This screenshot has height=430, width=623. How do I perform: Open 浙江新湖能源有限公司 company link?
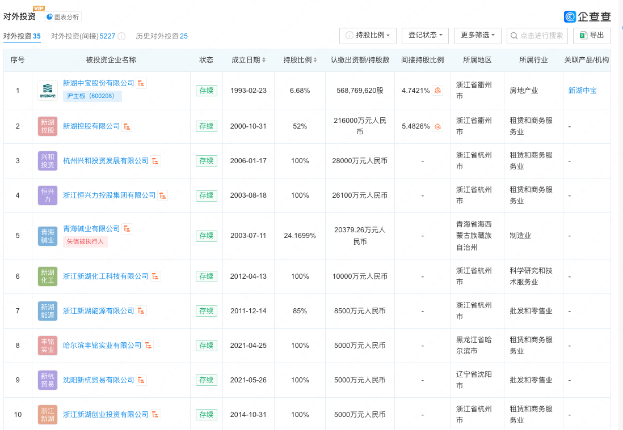99,310
